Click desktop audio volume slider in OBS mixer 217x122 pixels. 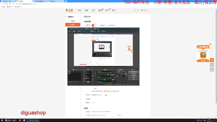(103, 75)
